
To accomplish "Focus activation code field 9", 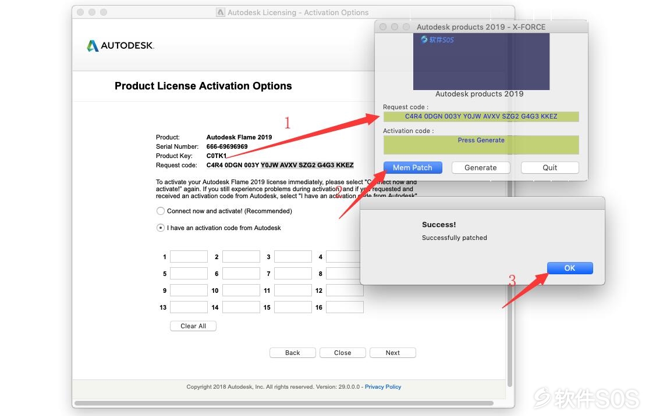I will click(x=189, y=291).
